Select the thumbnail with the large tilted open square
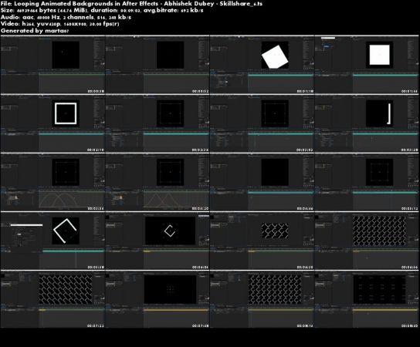The height and width of the screenshot is (347, 420). (52, 241)
